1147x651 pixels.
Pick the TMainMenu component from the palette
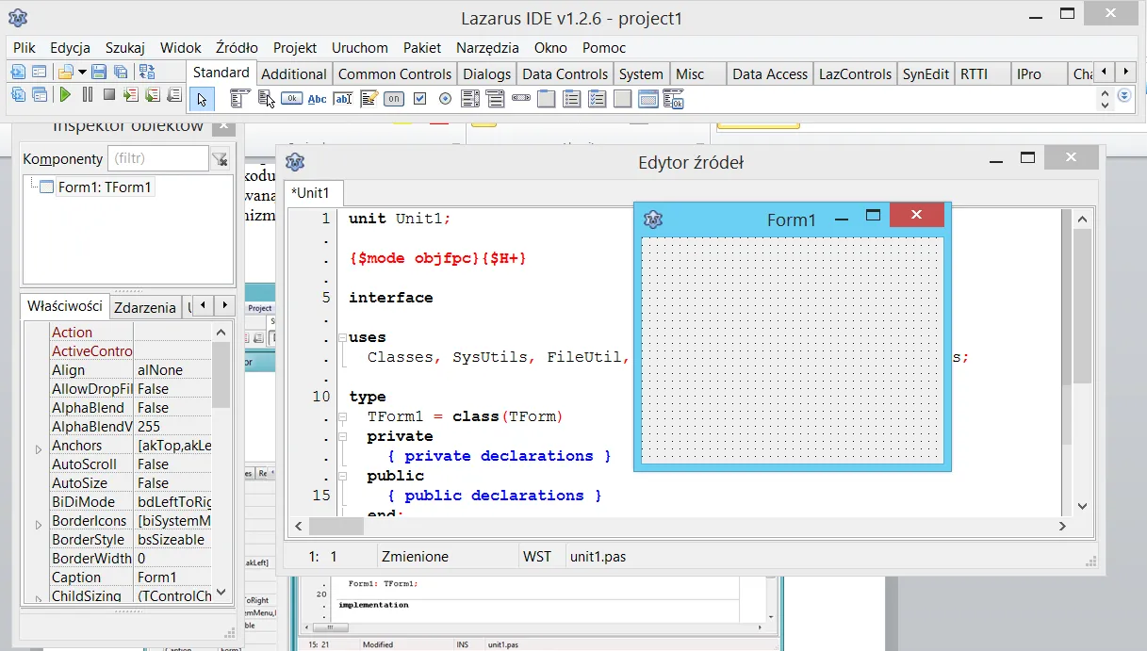coord(239,98)
